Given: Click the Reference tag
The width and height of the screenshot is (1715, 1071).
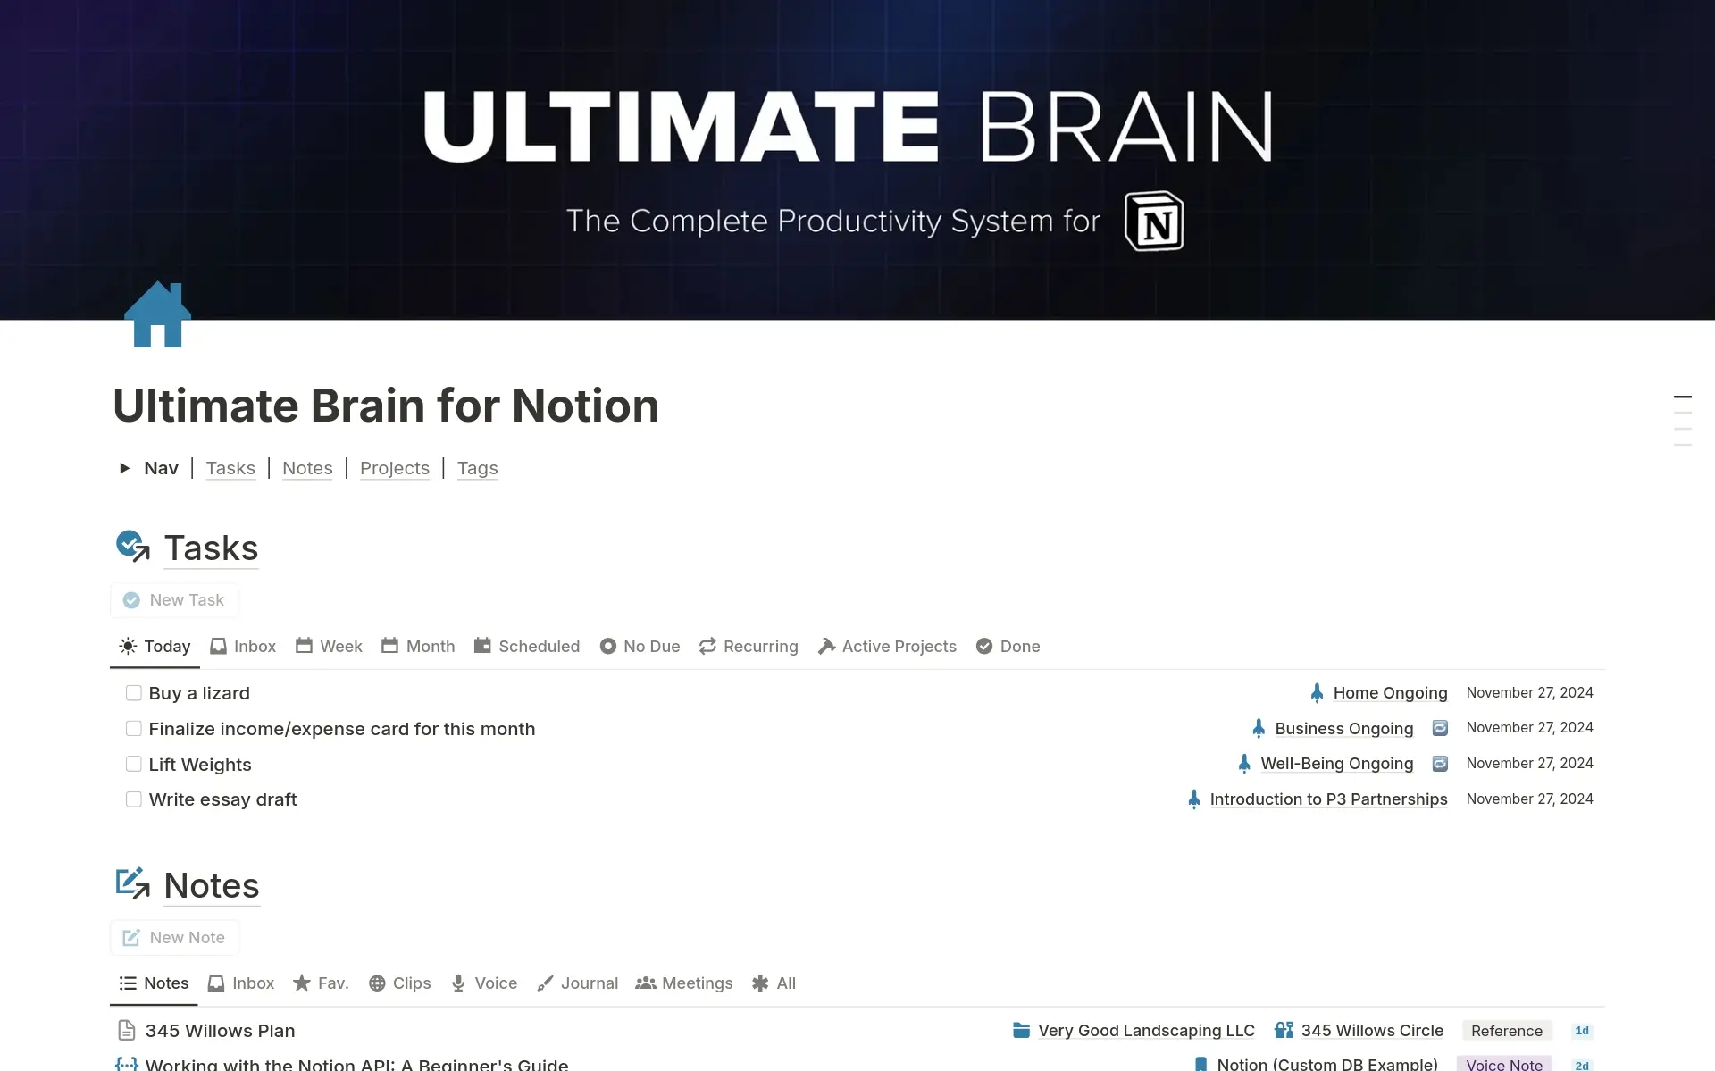Looking at the screenshot, I should [1507, 1031].
